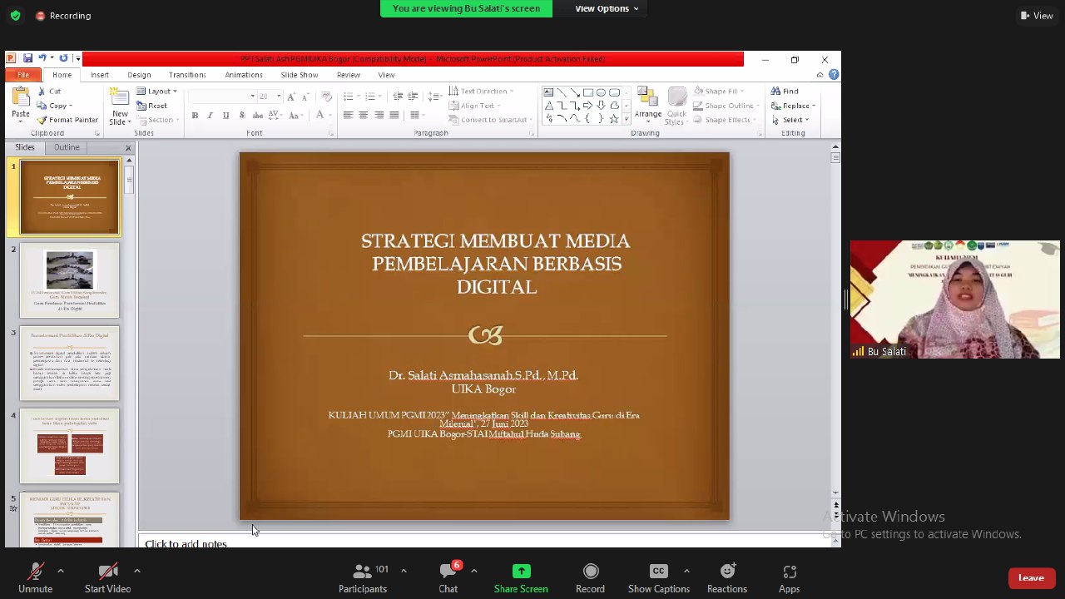
Task: Start Video in Zoom toolbar
Action: 107,577
